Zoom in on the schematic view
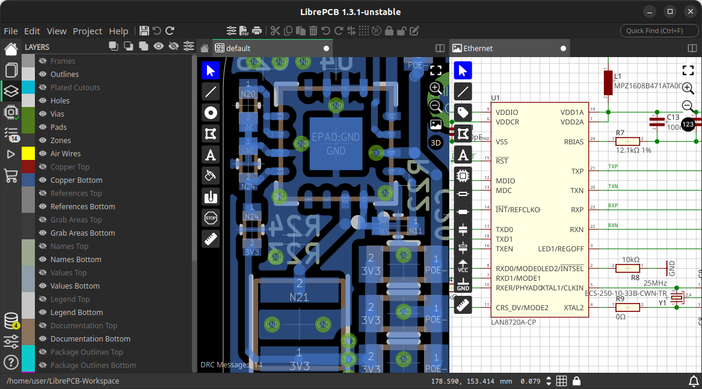 [x=688, y=88]
